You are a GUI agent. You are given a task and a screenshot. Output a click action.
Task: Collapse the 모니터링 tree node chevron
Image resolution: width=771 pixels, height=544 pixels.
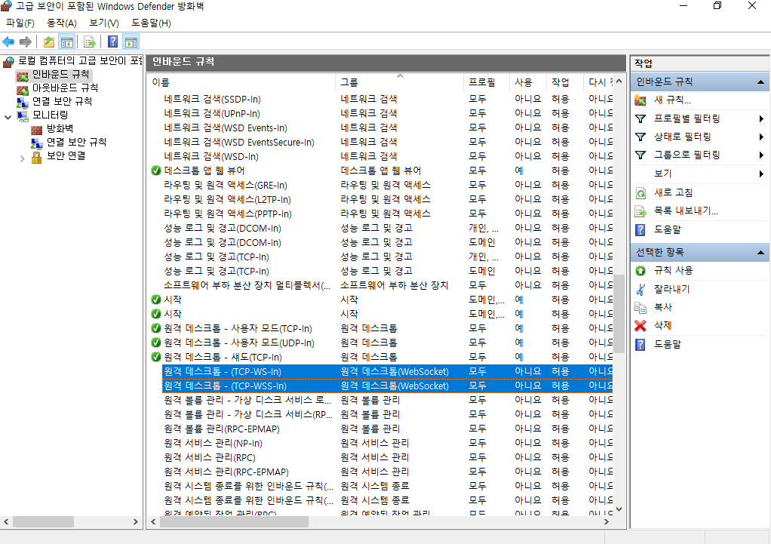[x=8, y=117]
